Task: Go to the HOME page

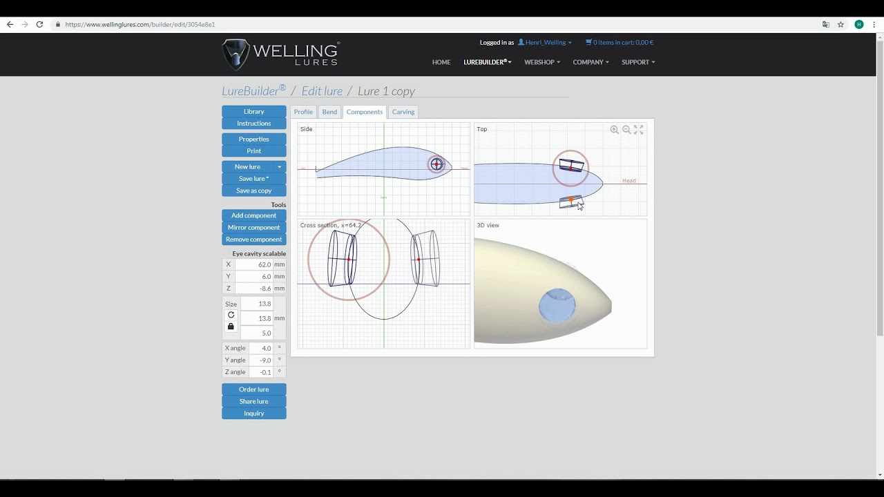Action: pos(441,62)
